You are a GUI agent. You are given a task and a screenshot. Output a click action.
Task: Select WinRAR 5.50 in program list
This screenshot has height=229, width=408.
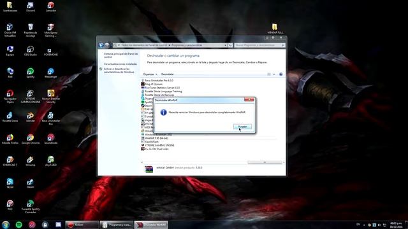[x=154, y=138]
